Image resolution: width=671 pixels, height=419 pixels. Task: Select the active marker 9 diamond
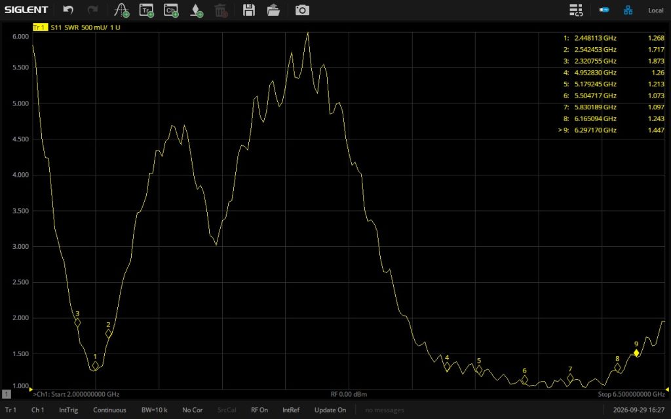(x=636, y=353)
